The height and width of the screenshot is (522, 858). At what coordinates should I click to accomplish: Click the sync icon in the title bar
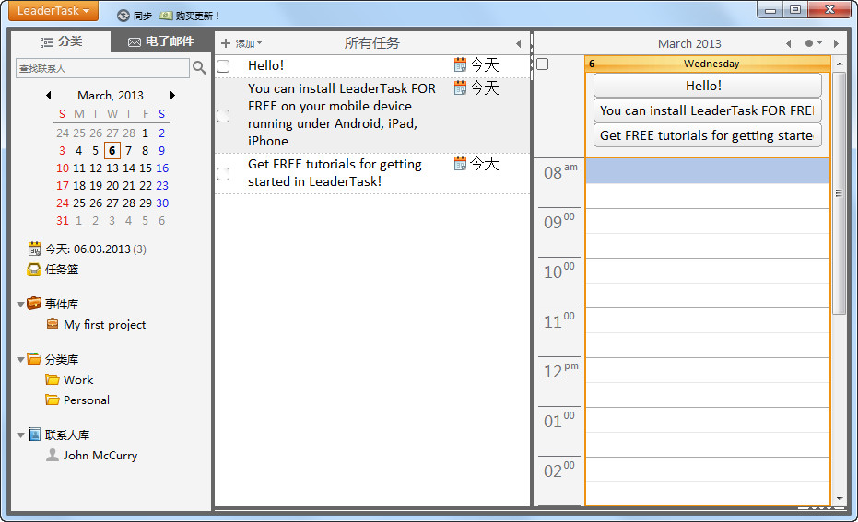[123, 16]
